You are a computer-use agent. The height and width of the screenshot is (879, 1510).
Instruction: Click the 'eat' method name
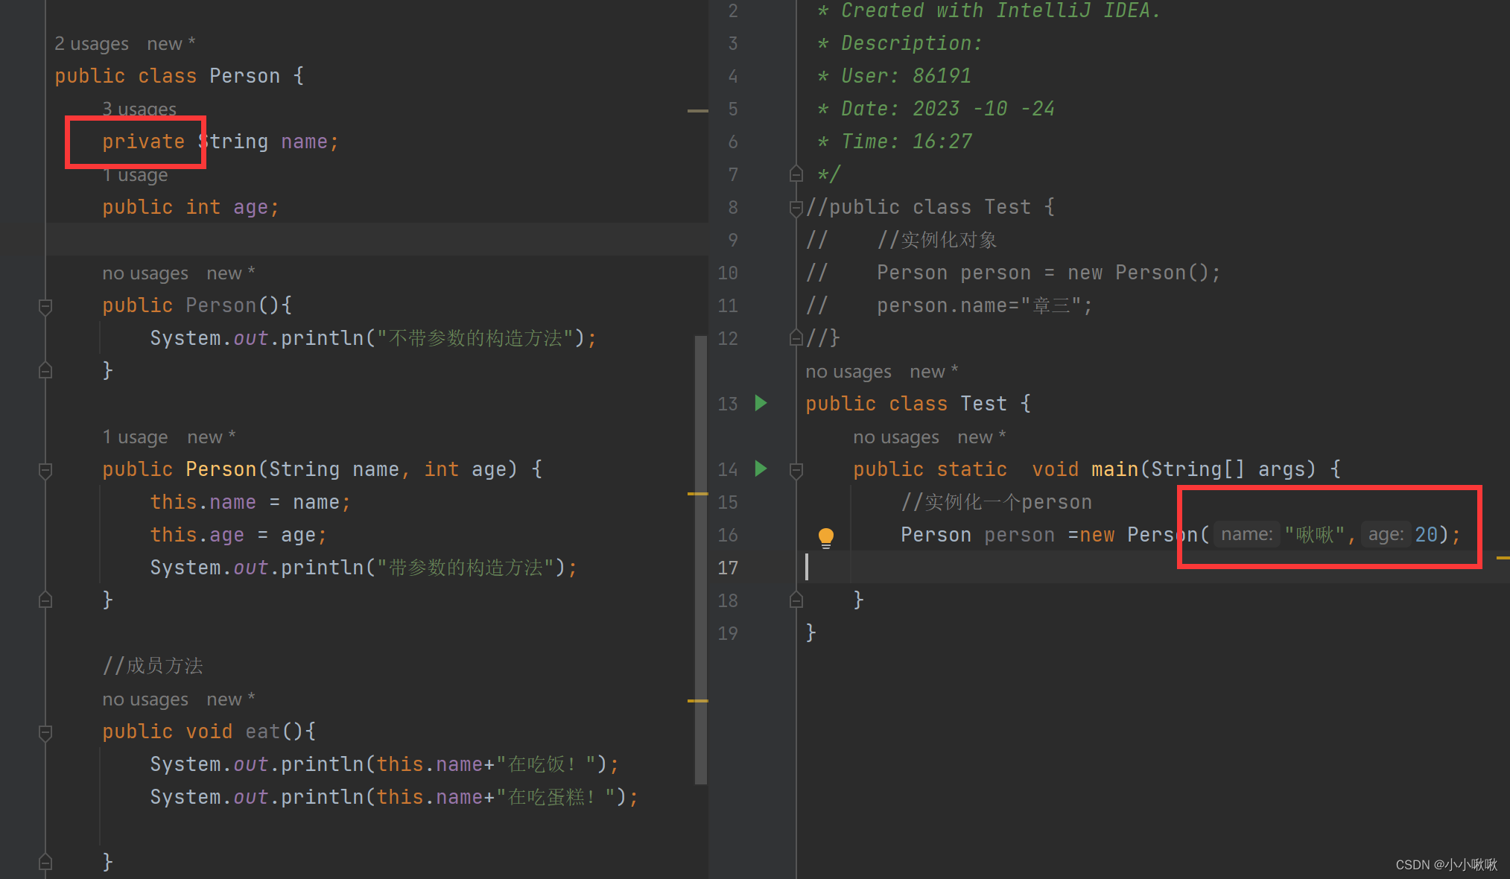(263, 732)
